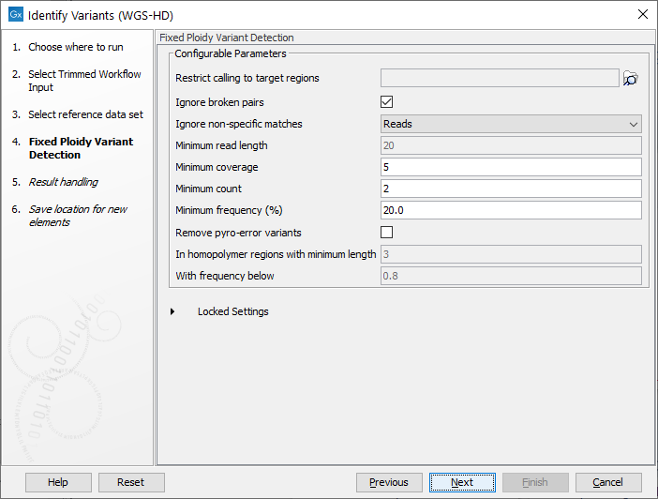Proceed with the Next button

click(462, 482)
